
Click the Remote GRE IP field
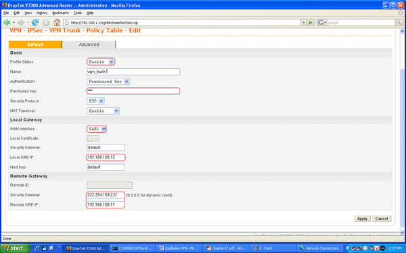[106, 204]
